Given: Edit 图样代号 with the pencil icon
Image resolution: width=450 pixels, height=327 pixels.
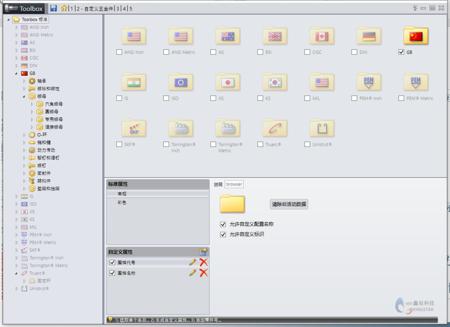Looking at the screenshot, I should (x=192, y=262).
